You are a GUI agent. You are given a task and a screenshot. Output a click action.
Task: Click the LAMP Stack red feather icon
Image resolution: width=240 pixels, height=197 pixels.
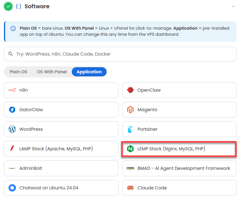click(x=12, y=149)
